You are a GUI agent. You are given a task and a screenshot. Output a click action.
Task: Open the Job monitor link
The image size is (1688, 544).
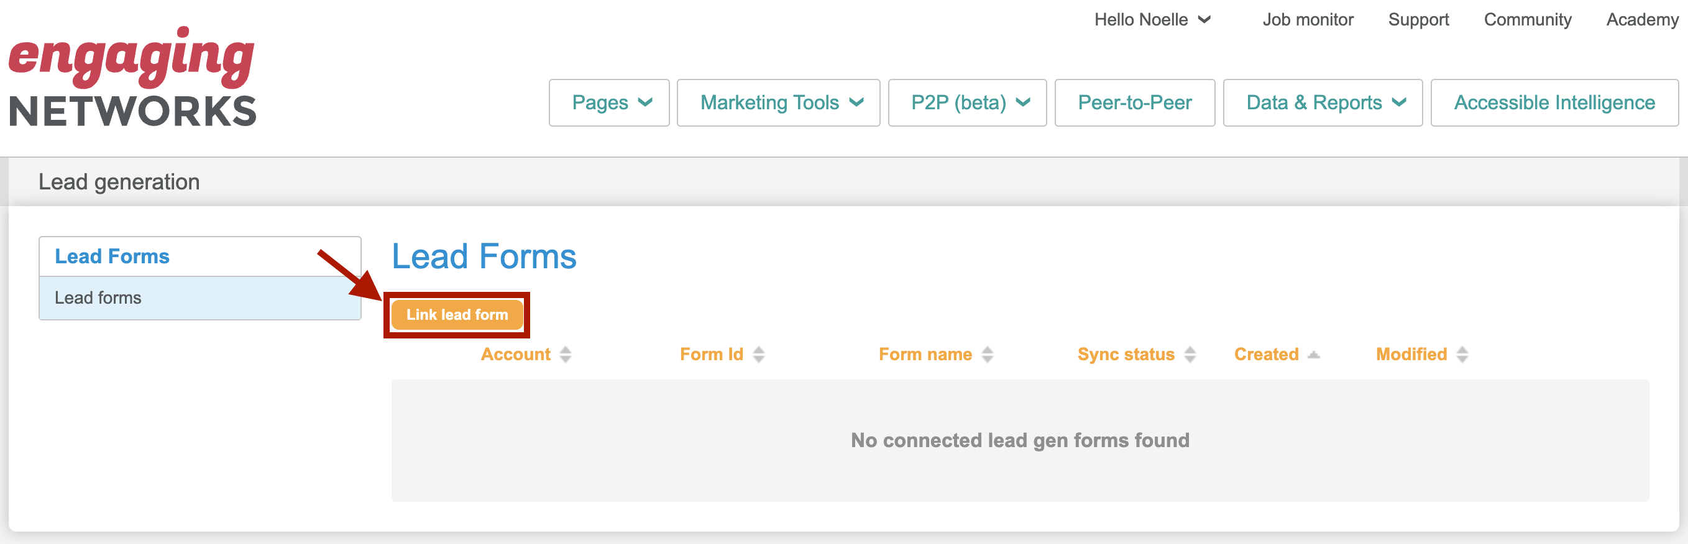1307,20
